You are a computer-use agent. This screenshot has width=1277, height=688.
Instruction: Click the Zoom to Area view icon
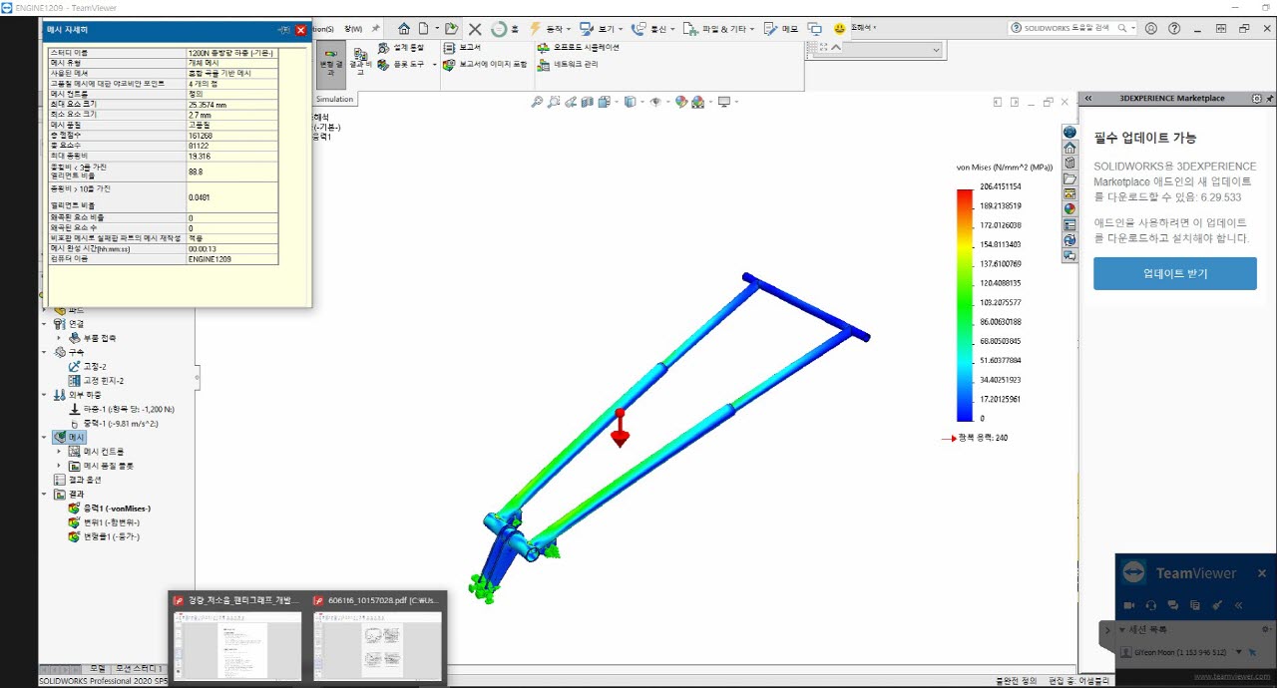click(554, 102)
